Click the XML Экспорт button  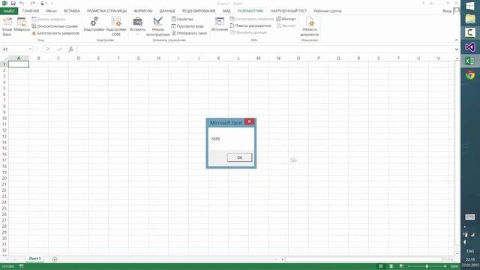point(286,25)
